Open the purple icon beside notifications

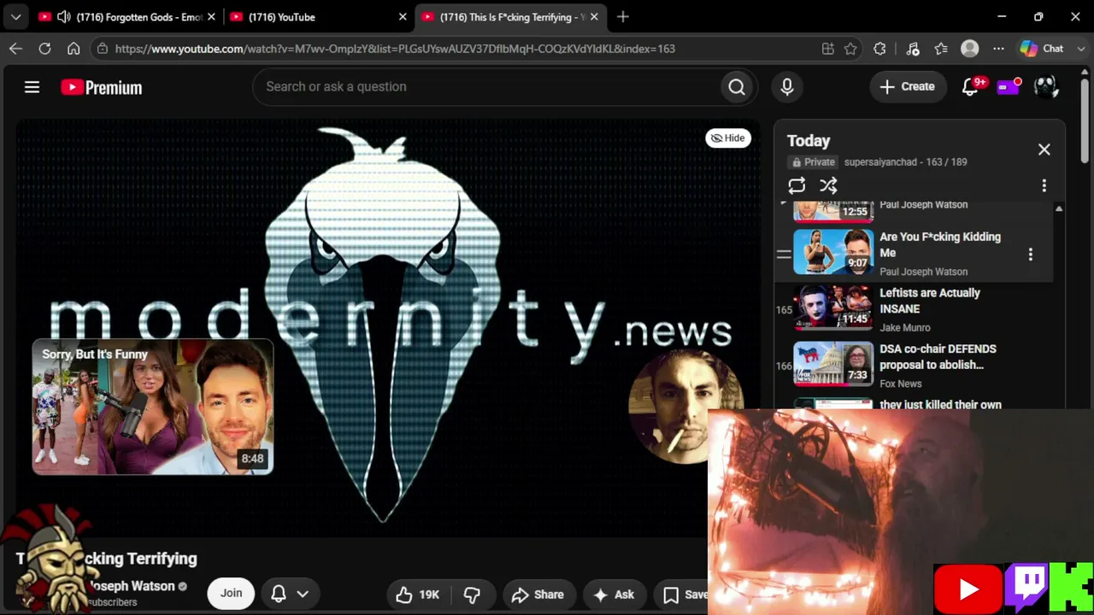[1009, 87]
